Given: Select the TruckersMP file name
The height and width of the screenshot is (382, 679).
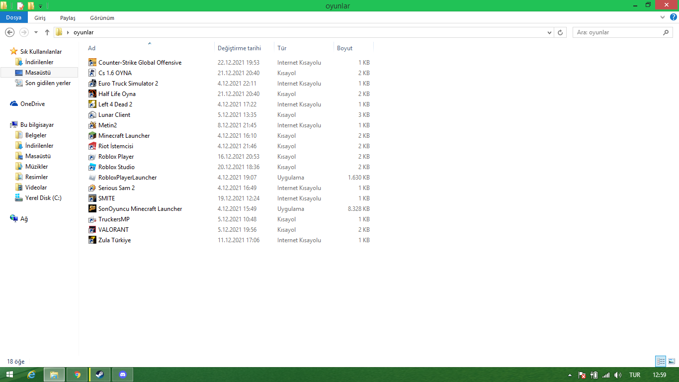Looking at the screenshot, I should 114,219.
